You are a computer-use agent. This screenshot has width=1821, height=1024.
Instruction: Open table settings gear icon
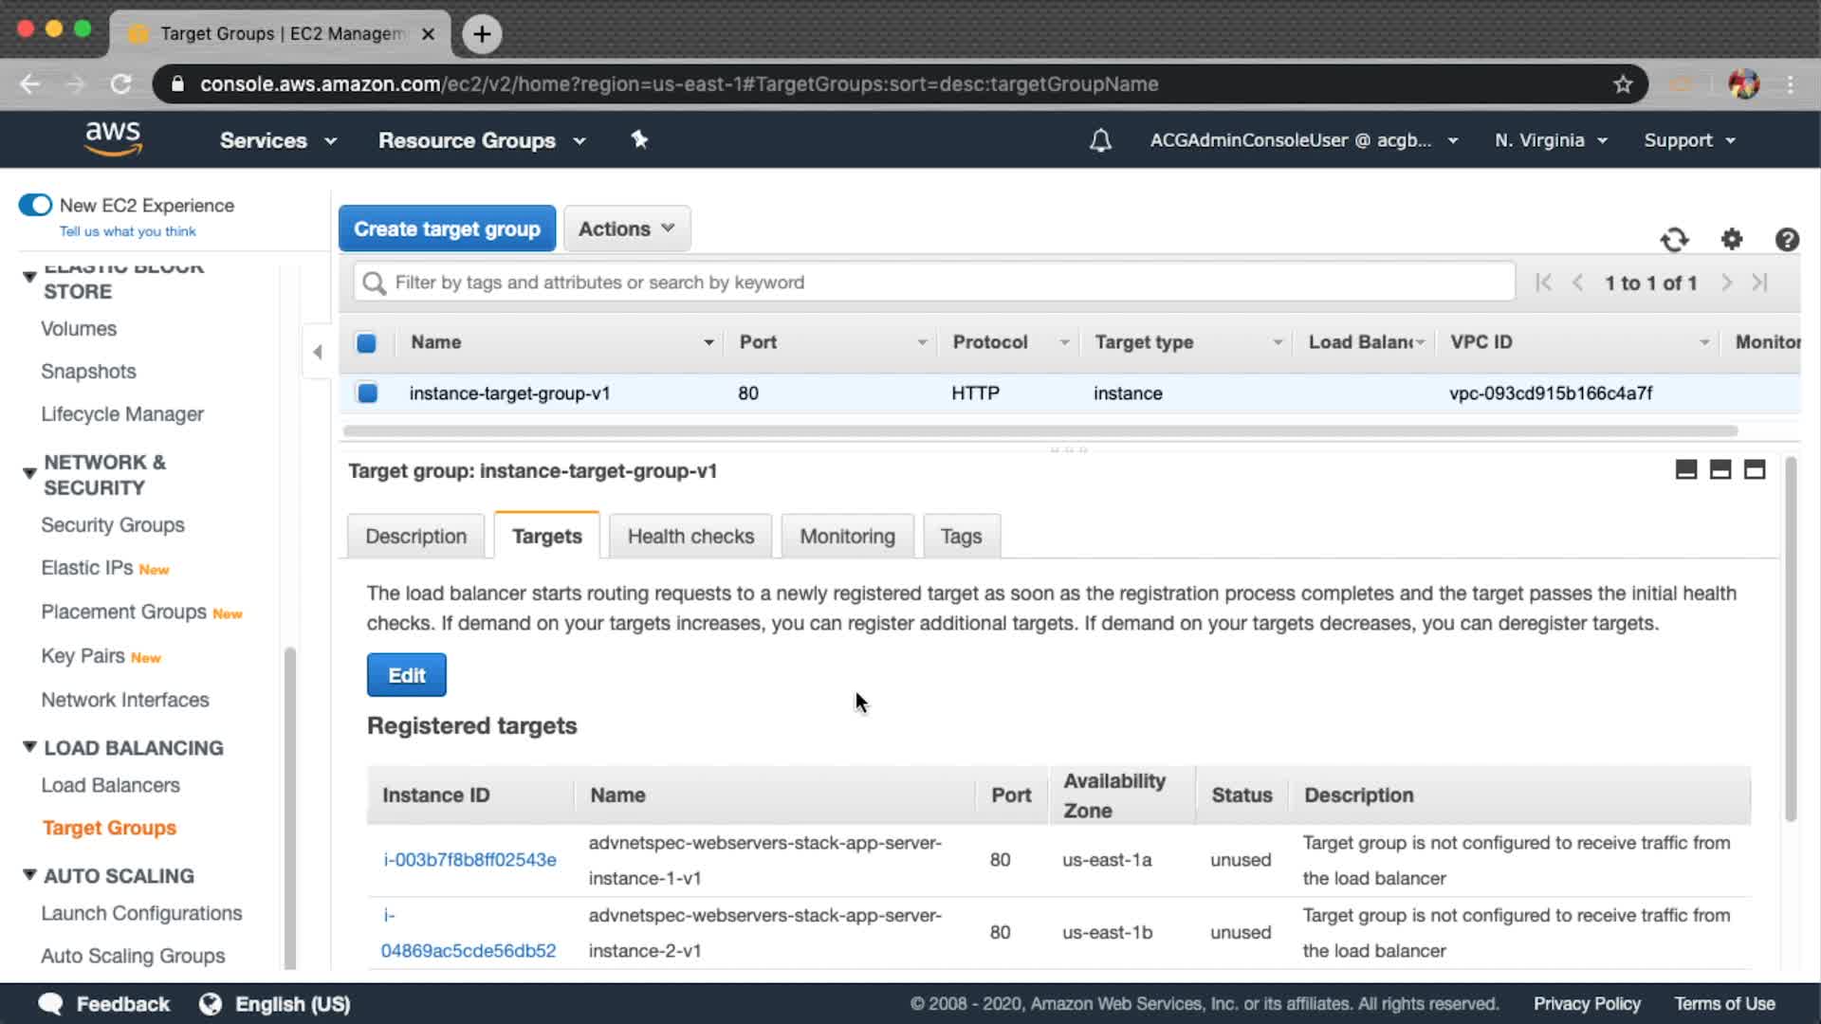(1732, 240)
